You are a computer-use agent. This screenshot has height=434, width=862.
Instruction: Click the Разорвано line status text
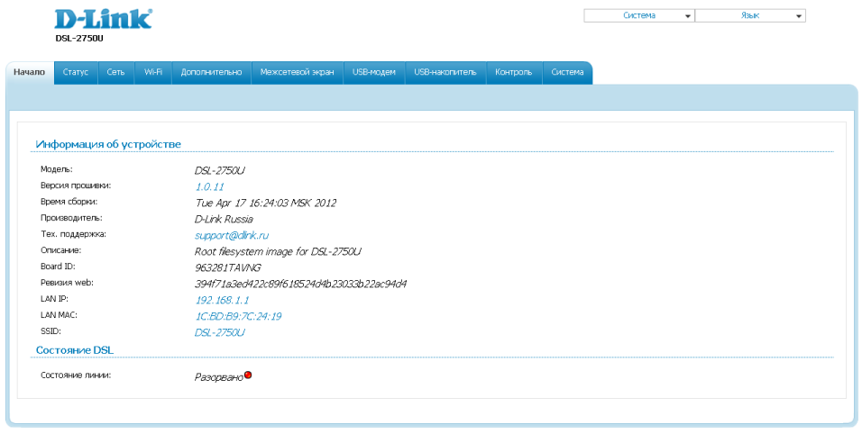(219, 377)
